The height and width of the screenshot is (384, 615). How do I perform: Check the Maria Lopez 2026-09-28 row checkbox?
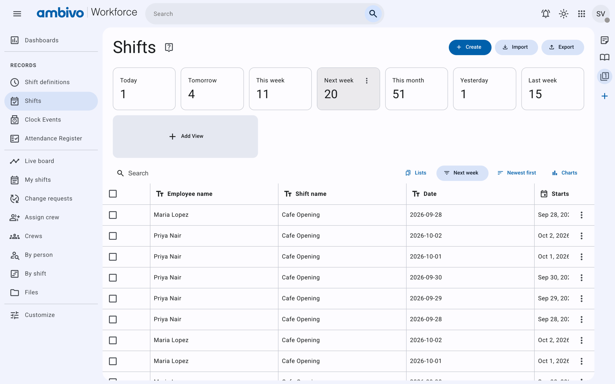[x=113, y=215]
